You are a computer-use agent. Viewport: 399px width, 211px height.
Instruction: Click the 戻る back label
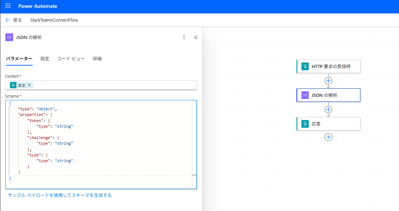(x=17, y=20)
